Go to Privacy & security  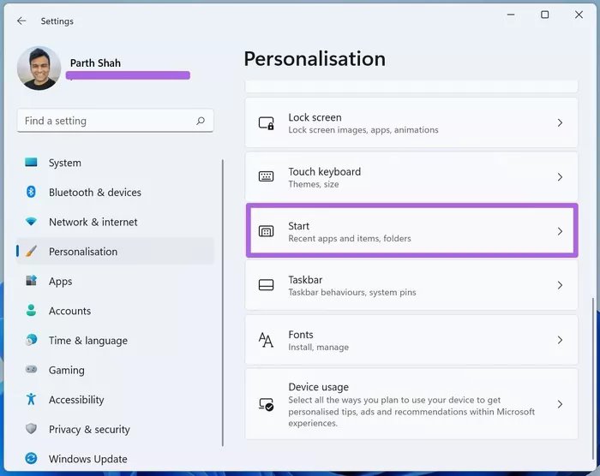coord(115,429)
